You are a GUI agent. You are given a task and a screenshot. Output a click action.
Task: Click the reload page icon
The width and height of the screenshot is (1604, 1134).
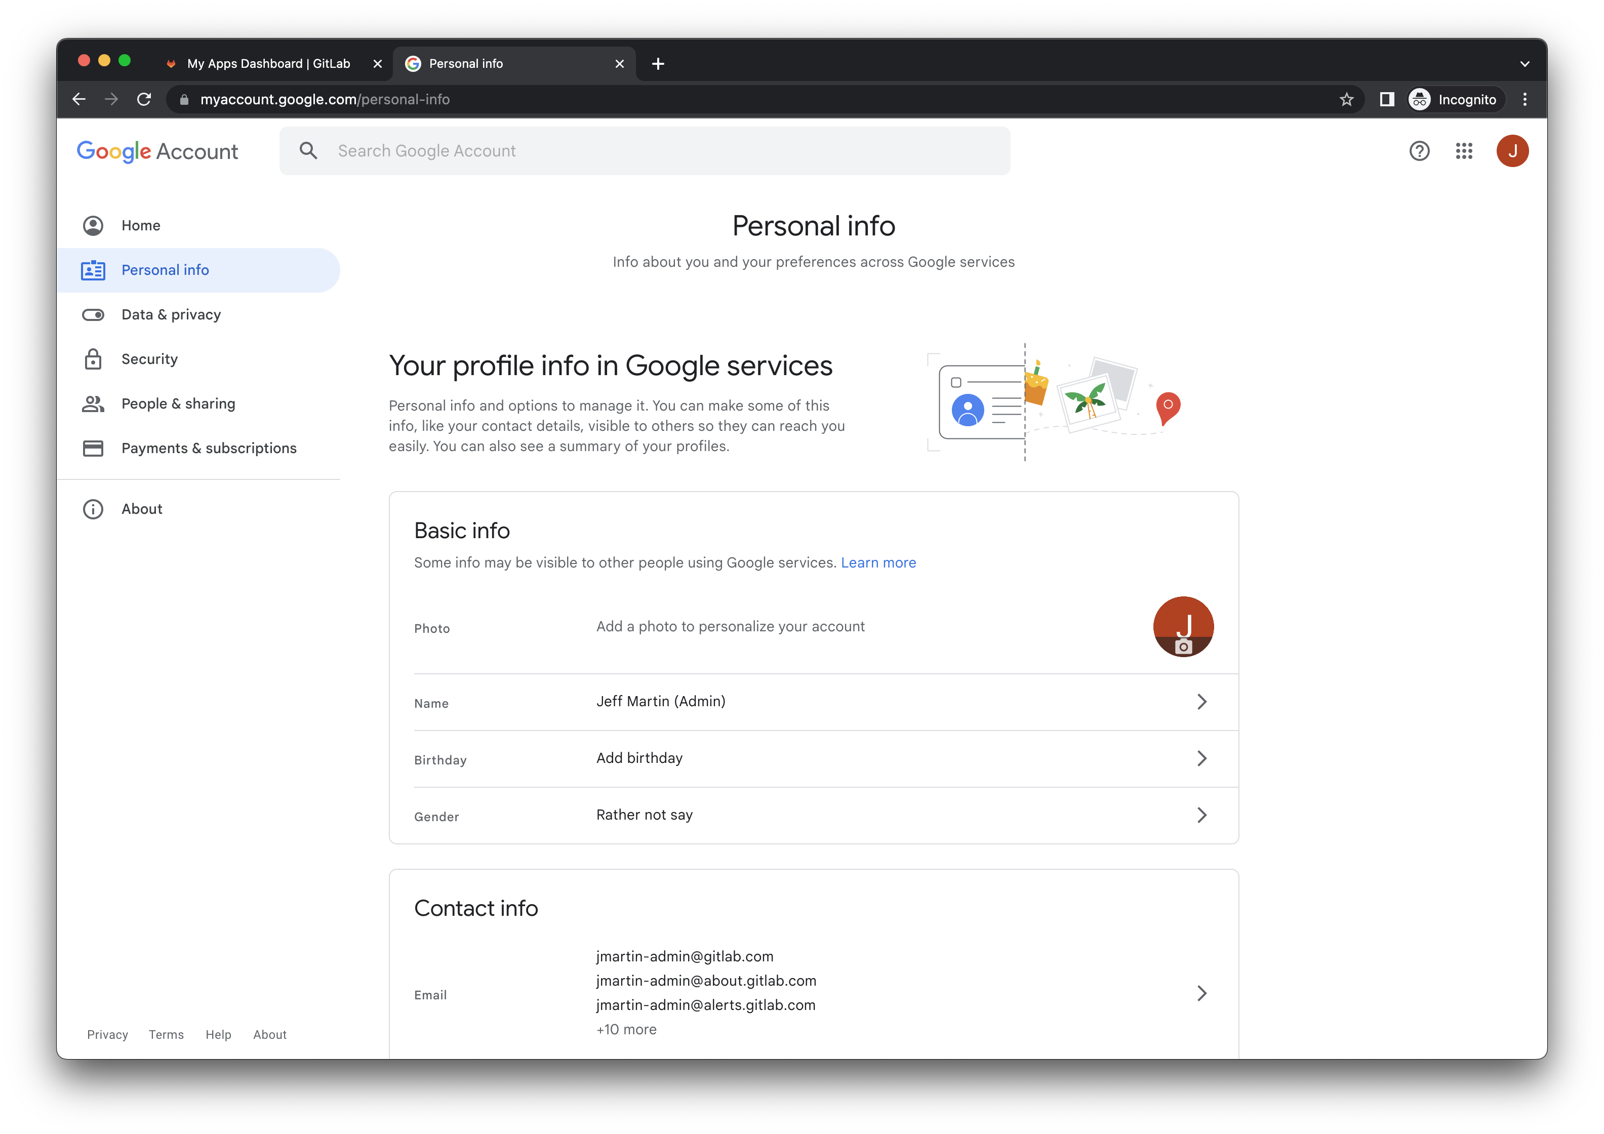144,99
